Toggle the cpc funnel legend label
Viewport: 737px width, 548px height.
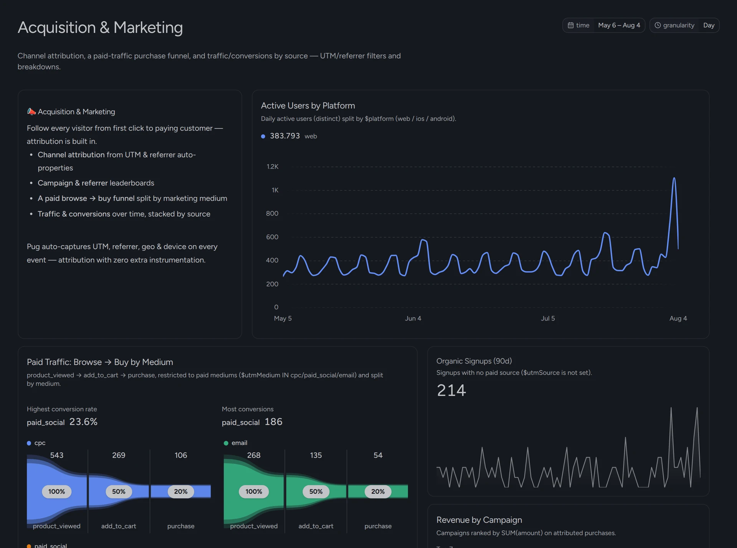click(x=40, y=443)
